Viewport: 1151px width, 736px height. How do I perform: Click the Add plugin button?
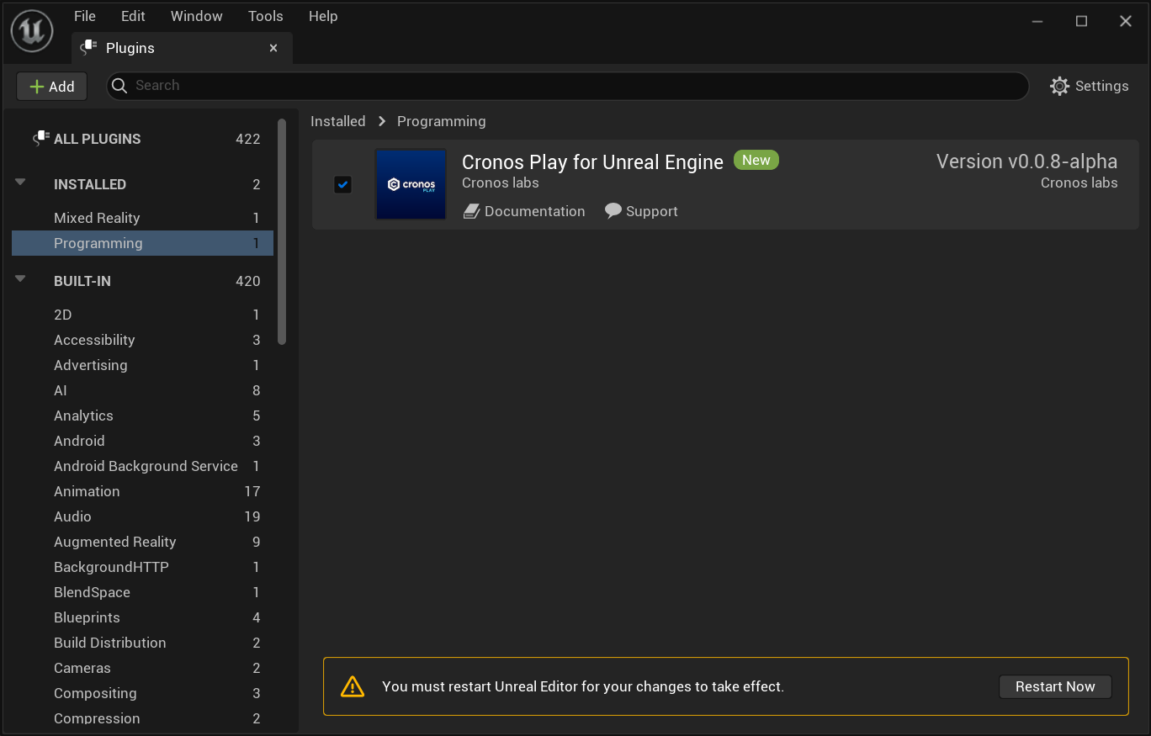click(x=51, y=86)
